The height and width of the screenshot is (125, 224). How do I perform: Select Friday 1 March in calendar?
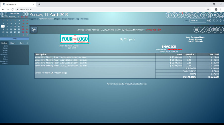(x=19, y=20)
